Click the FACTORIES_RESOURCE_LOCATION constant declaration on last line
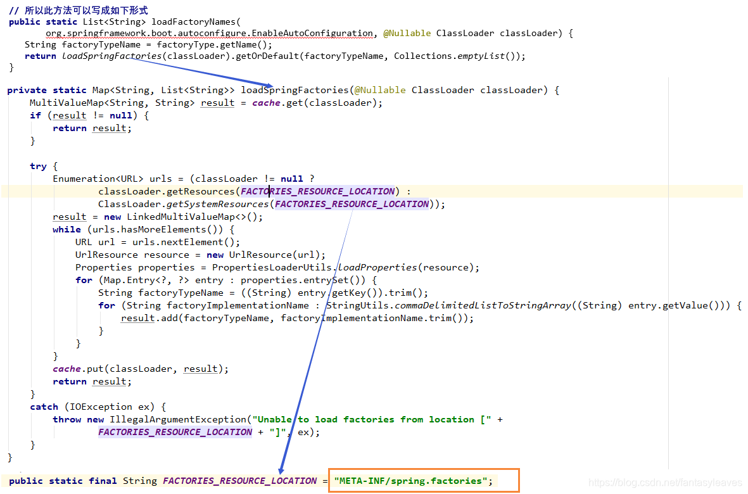This screenshot has width=748, height=494. (x=239, y=481)
